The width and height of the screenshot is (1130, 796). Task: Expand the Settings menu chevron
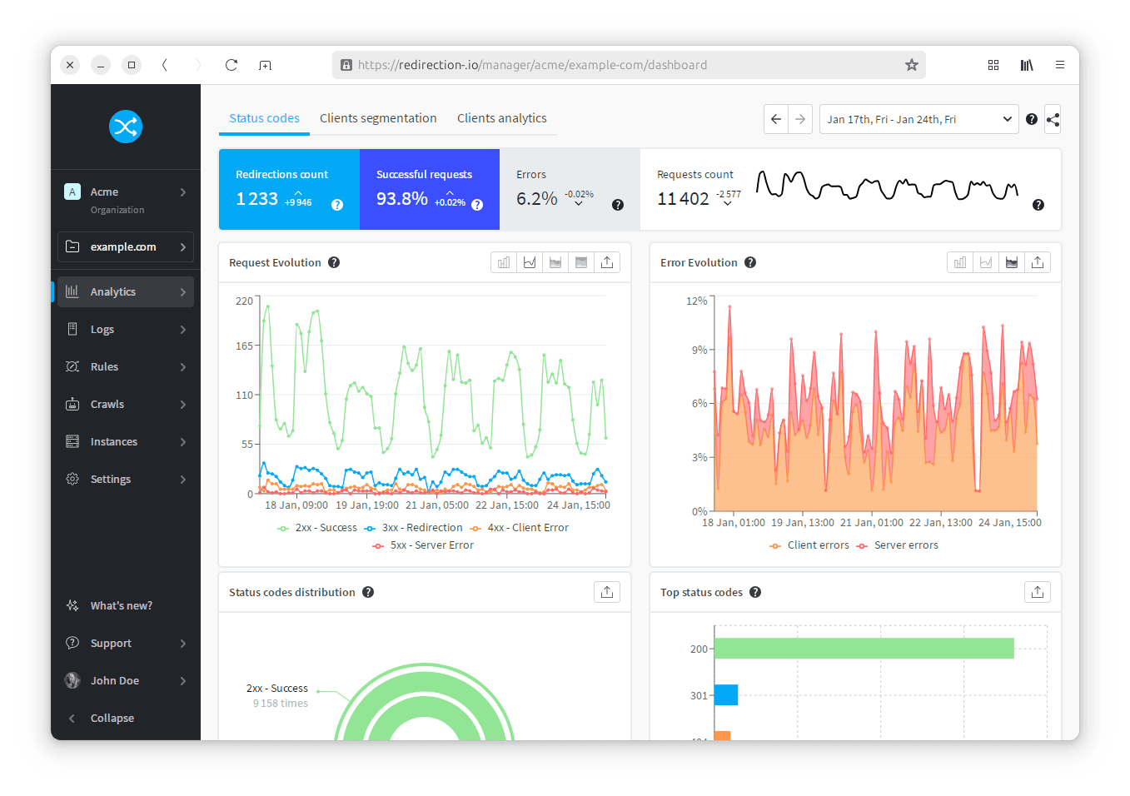coord(183,479)
